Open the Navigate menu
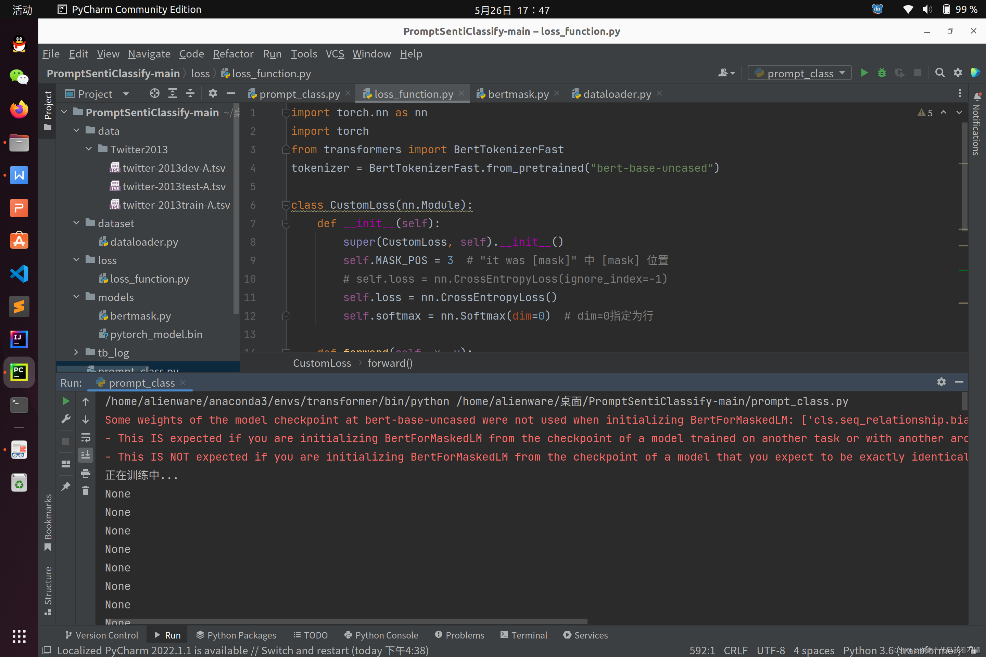Screen dimensions: 986x657 pos(149,54)
